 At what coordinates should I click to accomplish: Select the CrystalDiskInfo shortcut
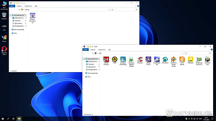(x=157, y=61)
